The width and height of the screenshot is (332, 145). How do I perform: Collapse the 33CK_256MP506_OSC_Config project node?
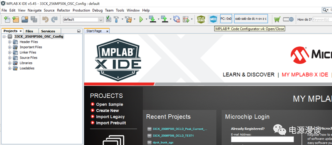point(4,36)
